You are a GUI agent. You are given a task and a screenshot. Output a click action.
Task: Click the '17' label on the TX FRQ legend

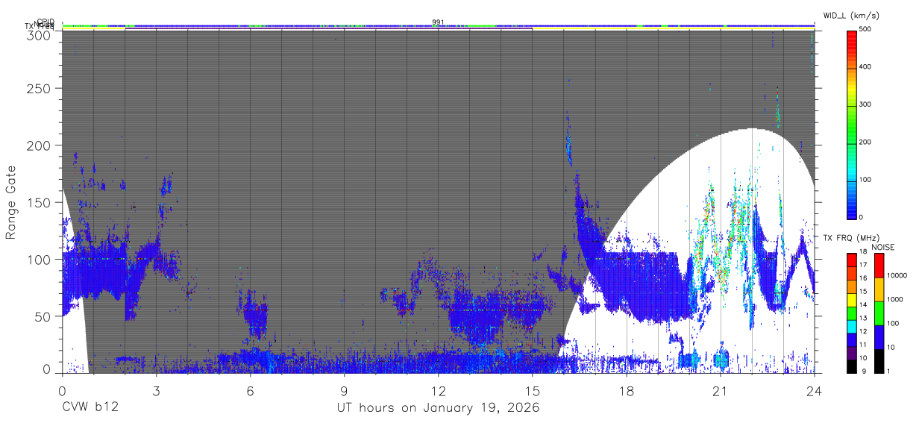click(863, 265)
